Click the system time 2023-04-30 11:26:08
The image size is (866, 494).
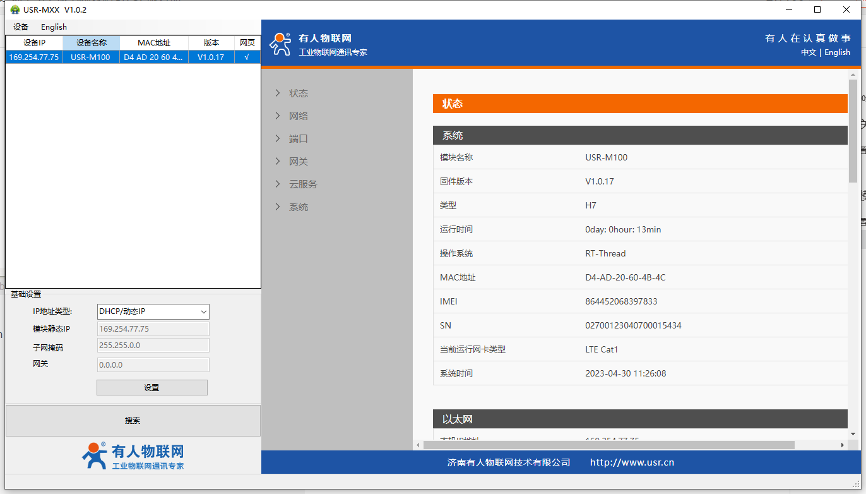click(x=626, y=373)
